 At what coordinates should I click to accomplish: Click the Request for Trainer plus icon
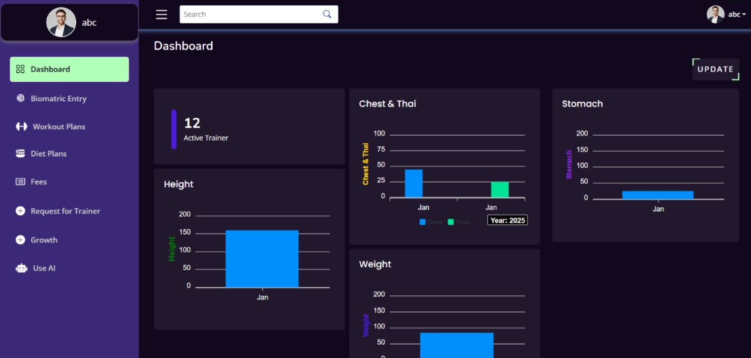point(20,211)
